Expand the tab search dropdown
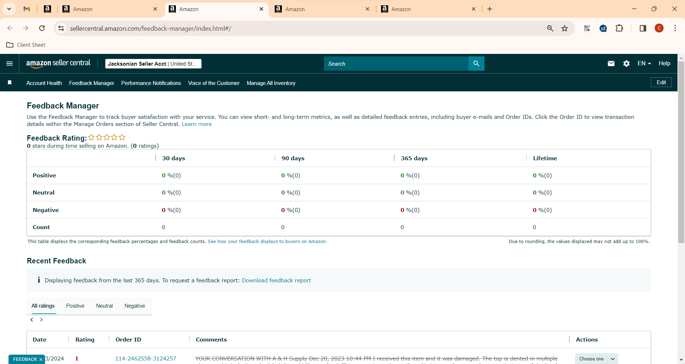This screenshot has height=364, width=685. point(9,9)
